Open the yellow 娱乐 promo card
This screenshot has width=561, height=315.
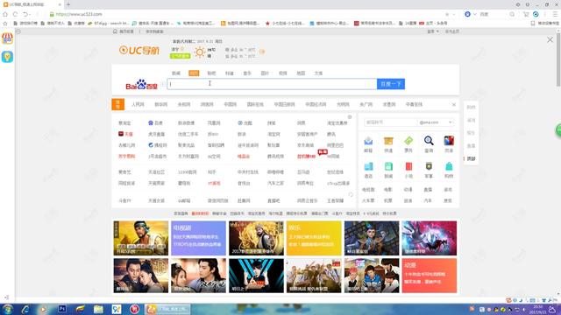point(314,238)
